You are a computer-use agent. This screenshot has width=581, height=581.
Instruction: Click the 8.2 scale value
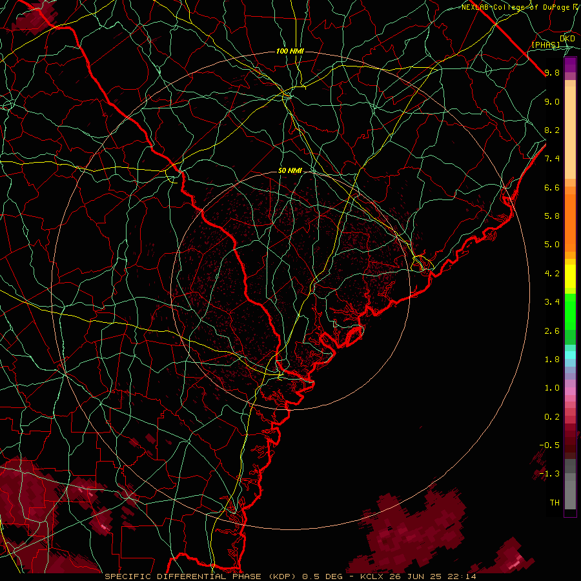click(552, 130)
